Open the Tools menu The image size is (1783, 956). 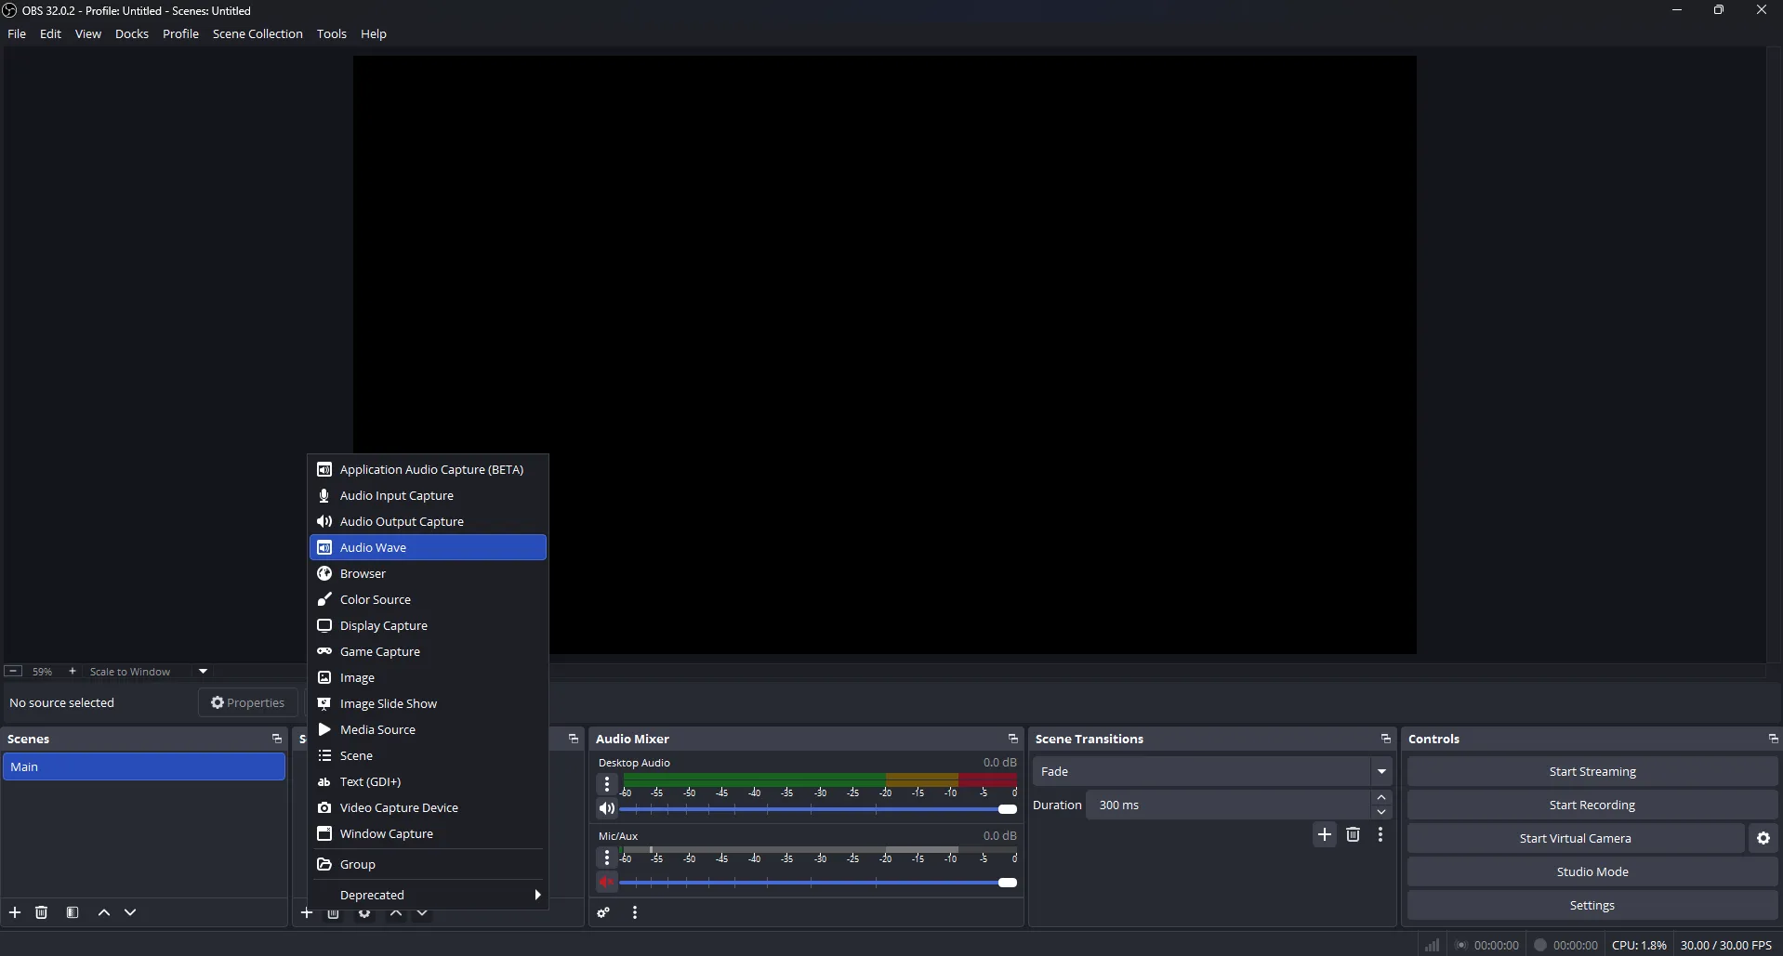(331, 33)
